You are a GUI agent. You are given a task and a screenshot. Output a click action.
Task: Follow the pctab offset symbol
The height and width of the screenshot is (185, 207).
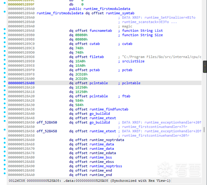(95, 70)
